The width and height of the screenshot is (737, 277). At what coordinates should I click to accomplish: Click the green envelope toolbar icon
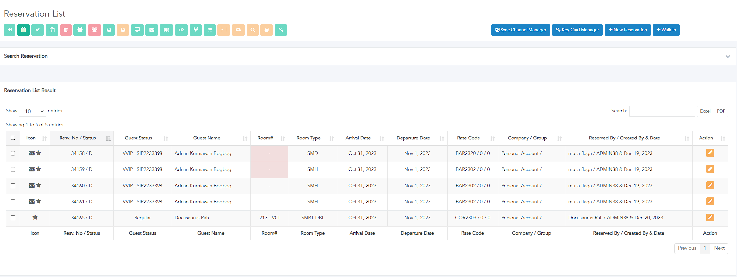(x=152, y=30)
